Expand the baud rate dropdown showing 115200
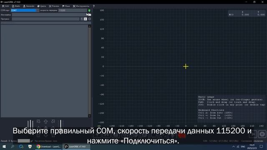This screenshot has height=150, width=267. (x=73, y=10)
